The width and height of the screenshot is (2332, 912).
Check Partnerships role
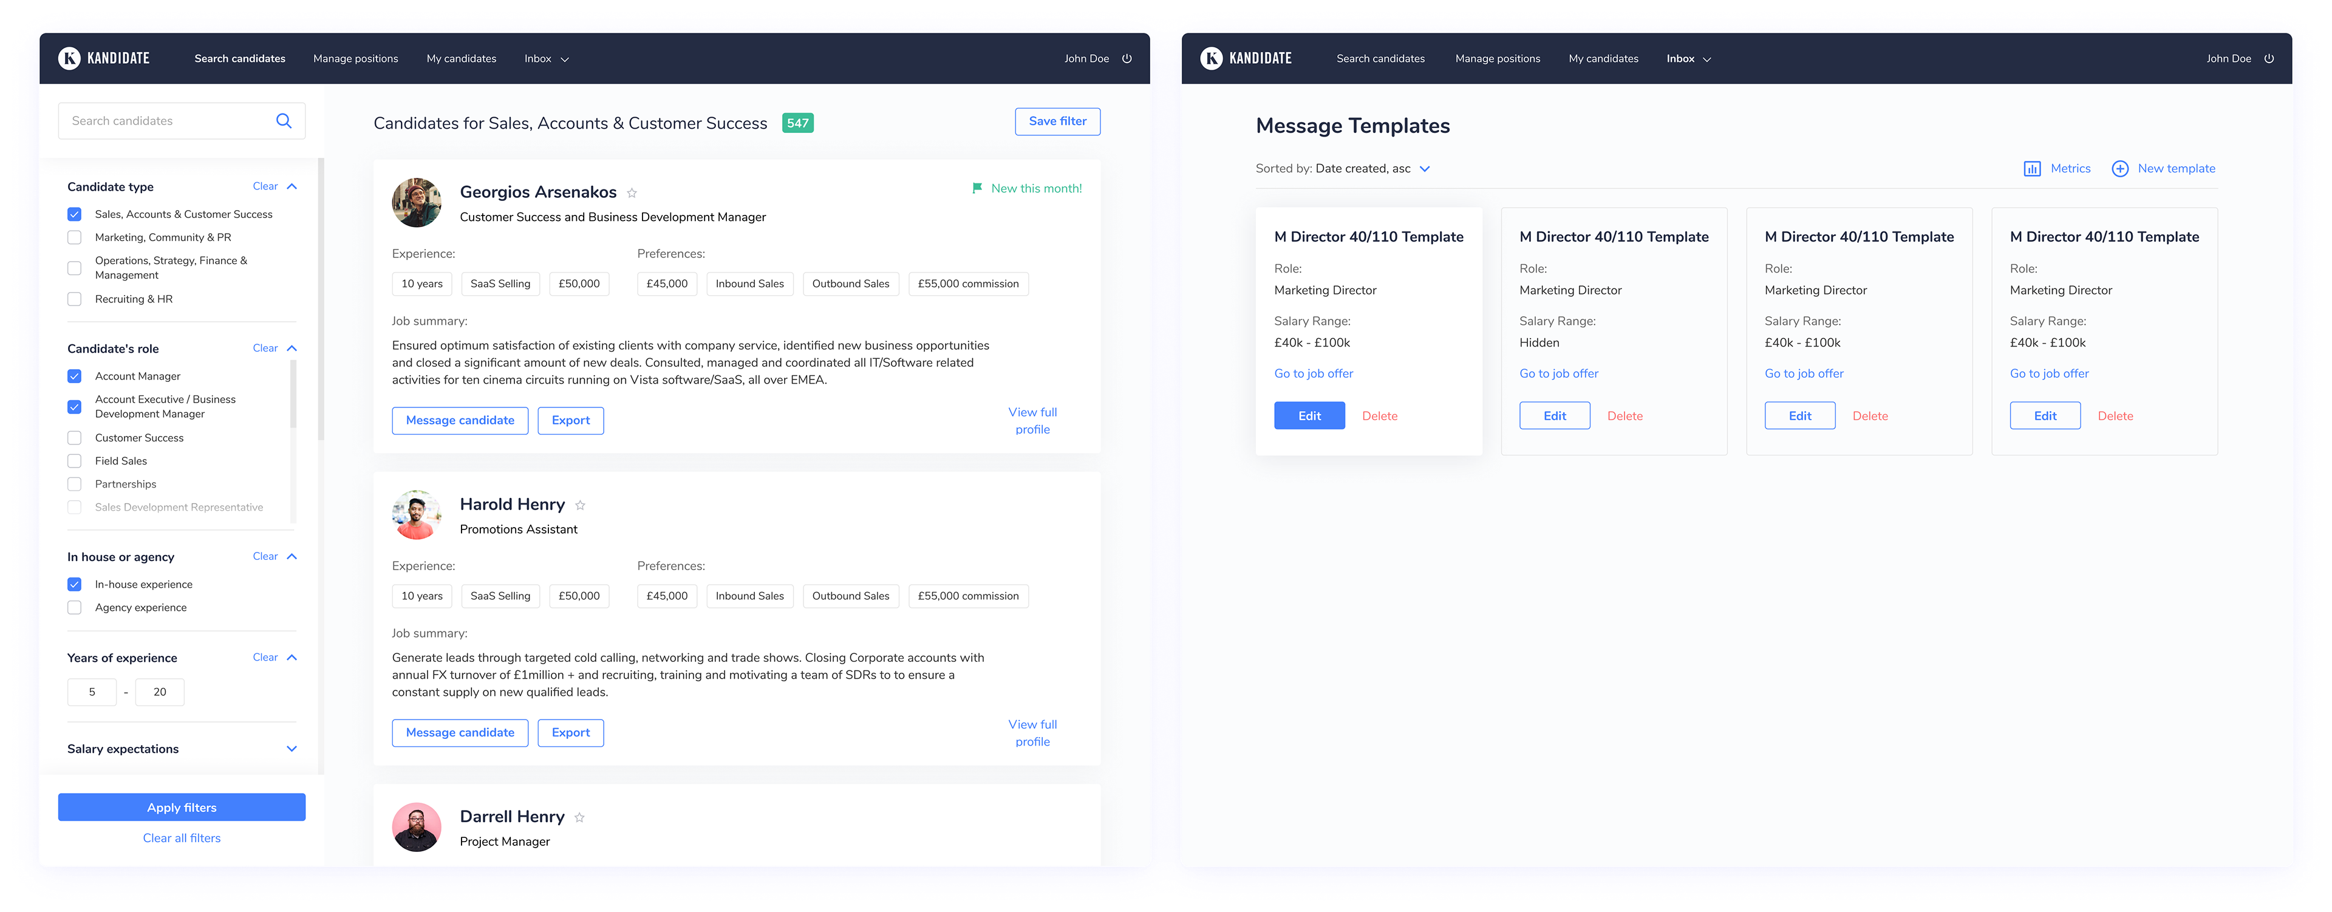74,485
